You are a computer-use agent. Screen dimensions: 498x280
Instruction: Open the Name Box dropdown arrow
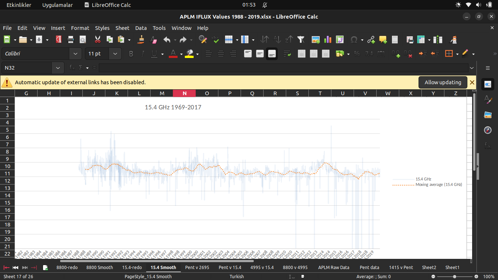coord(58,68)
